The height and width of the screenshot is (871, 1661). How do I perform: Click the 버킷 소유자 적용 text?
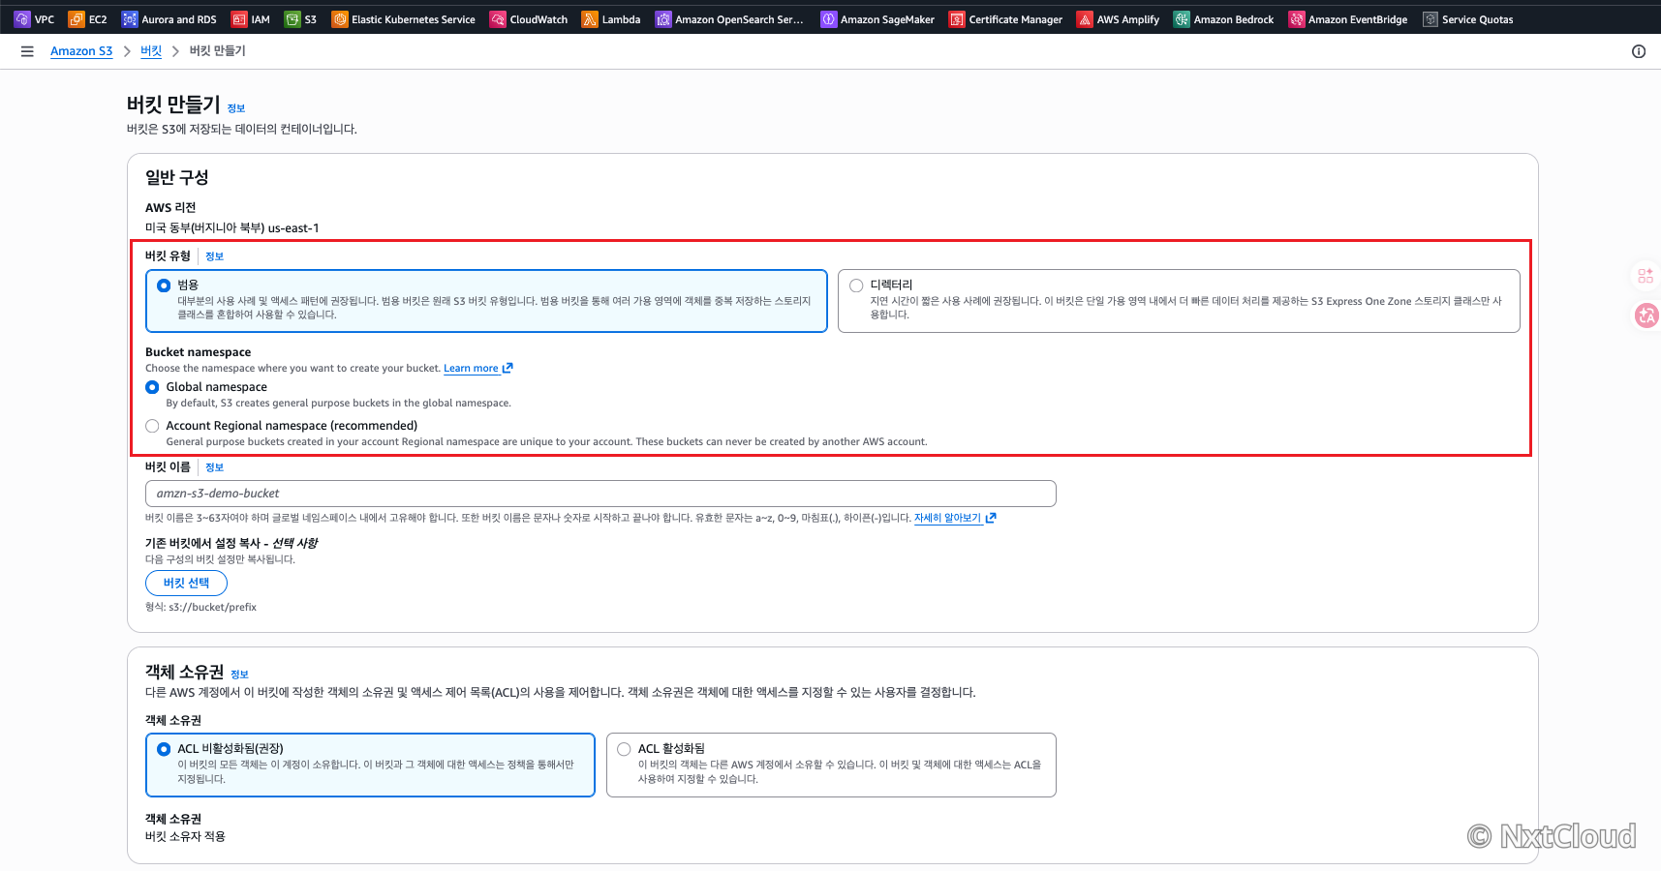click(x=185, y=837)
